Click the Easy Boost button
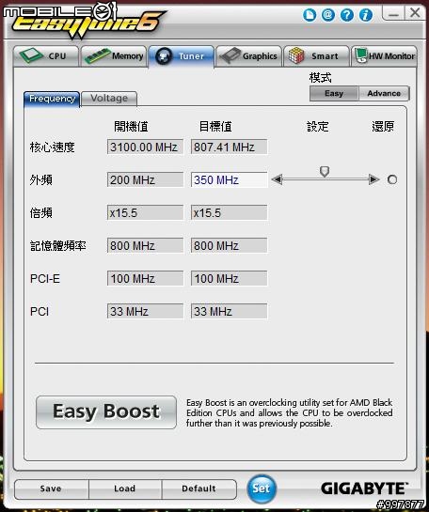 point(106,412)
